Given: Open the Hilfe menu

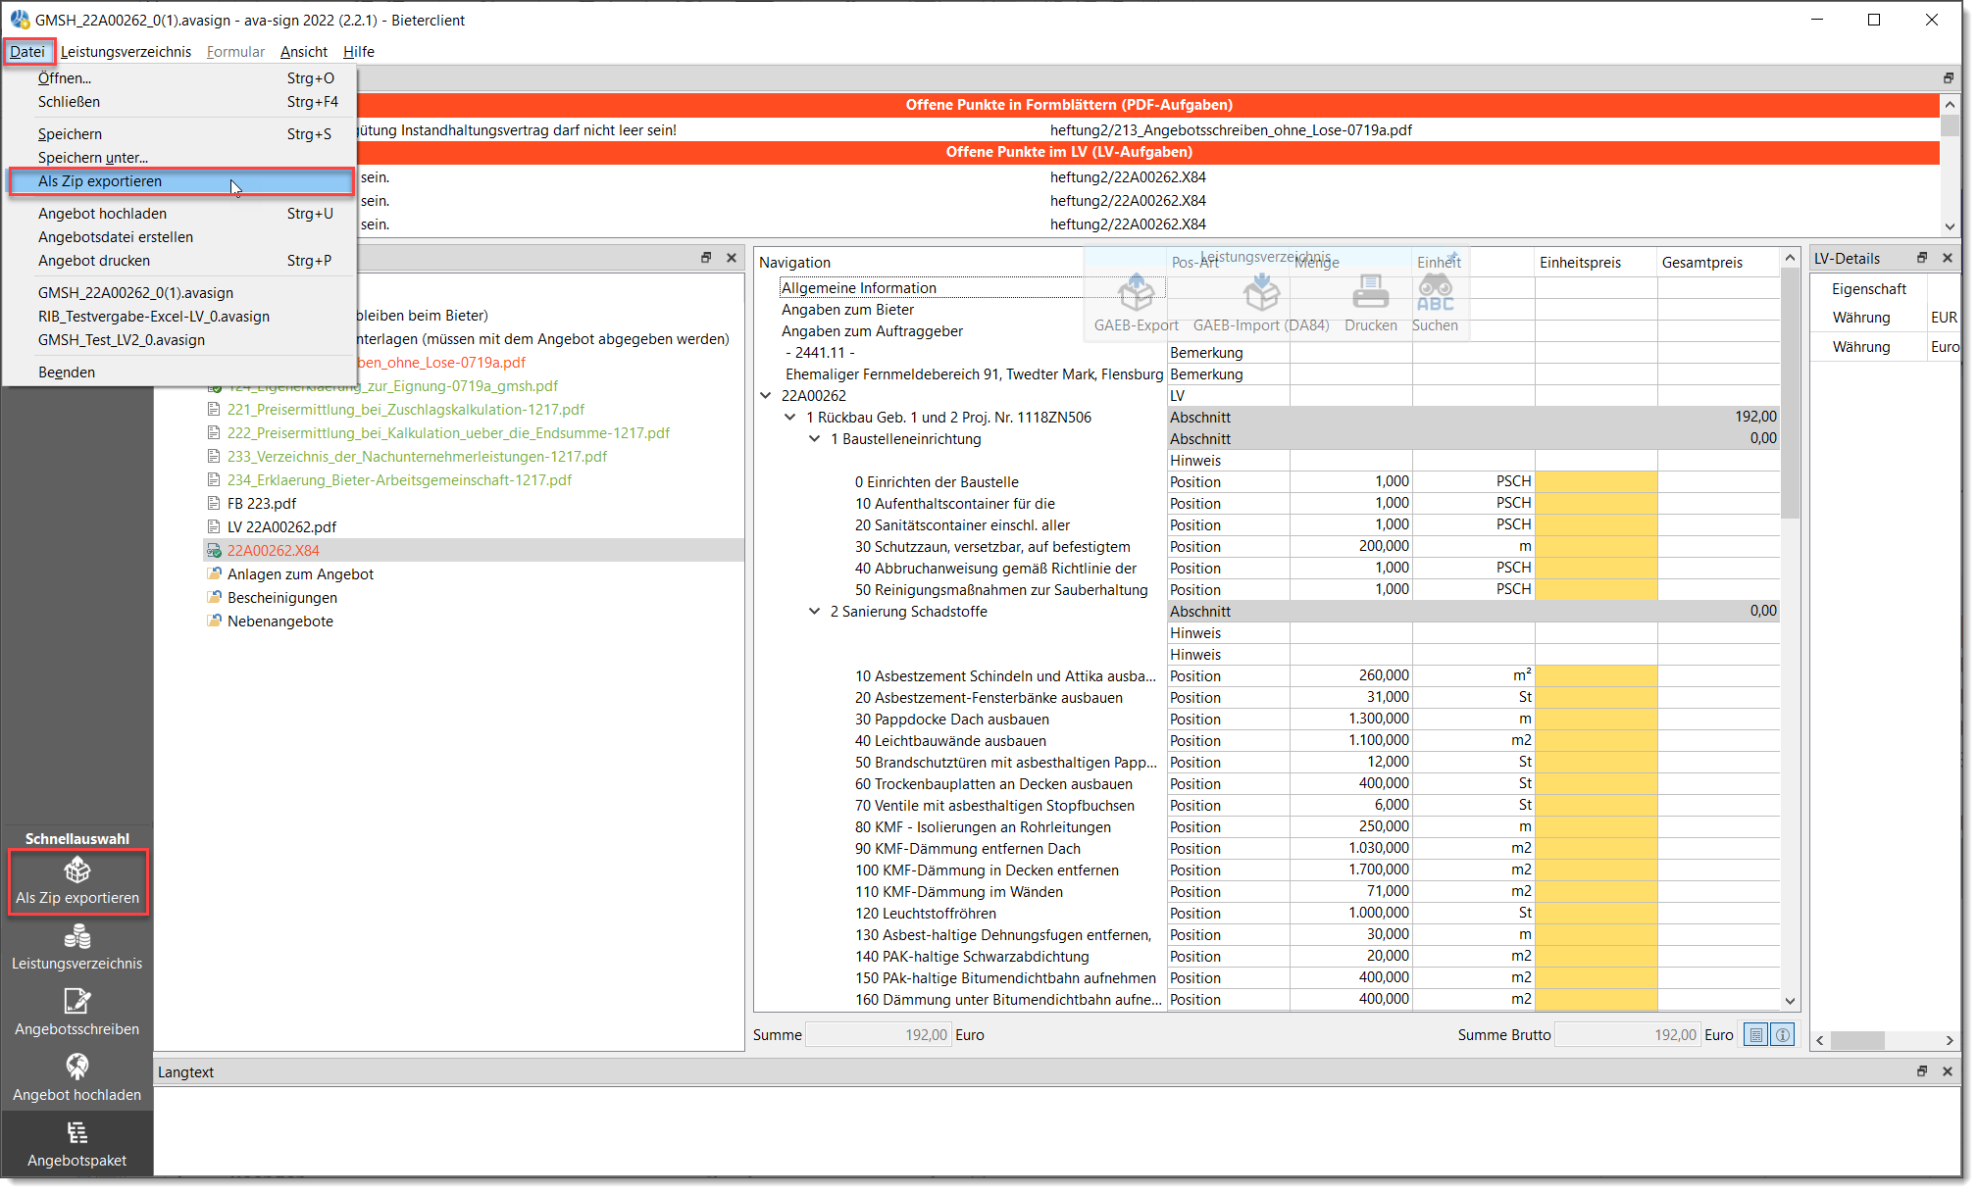Looking at the screenshot, I should tap(359, 52).
